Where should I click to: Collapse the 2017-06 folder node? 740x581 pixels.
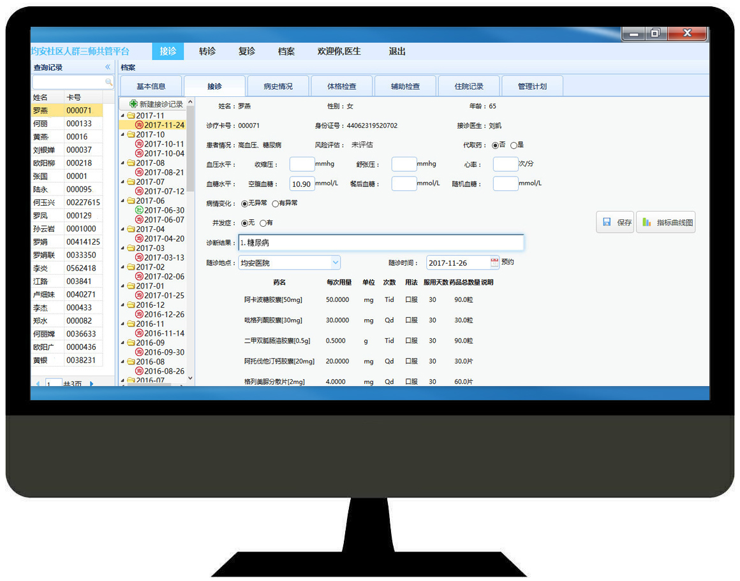click(122, 201)
